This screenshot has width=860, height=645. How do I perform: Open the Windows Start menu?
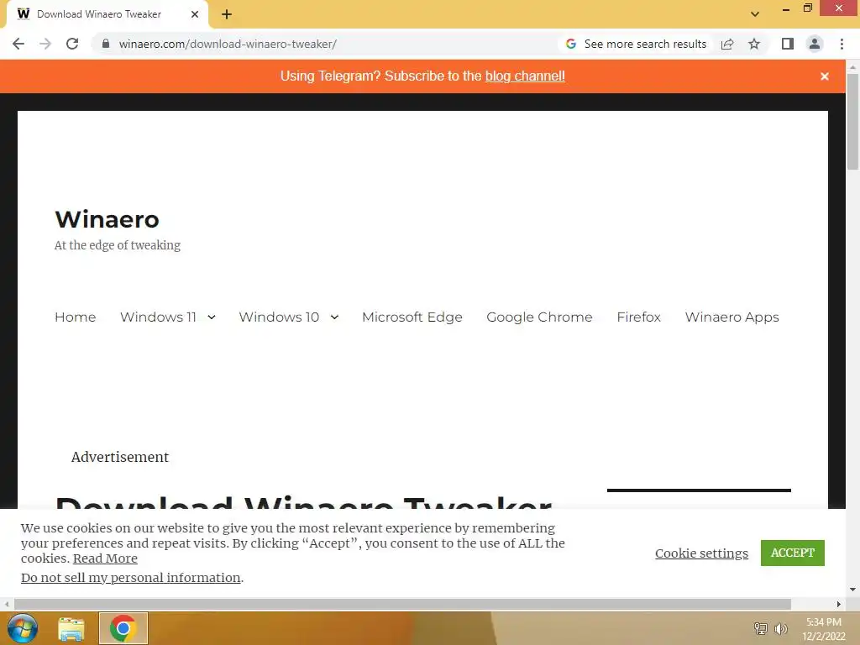coord(23,628)
